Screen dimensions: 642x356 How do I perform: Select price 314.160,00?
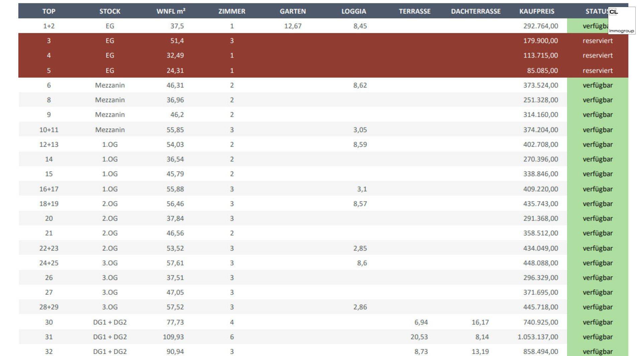coord(541,115)
